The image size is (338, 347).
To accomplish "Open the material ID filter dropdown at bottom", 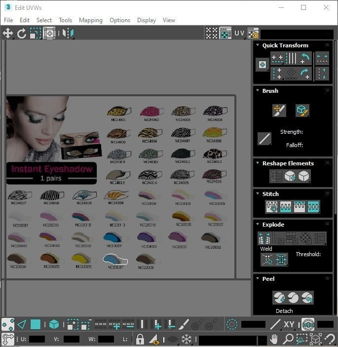I will 233,340.
